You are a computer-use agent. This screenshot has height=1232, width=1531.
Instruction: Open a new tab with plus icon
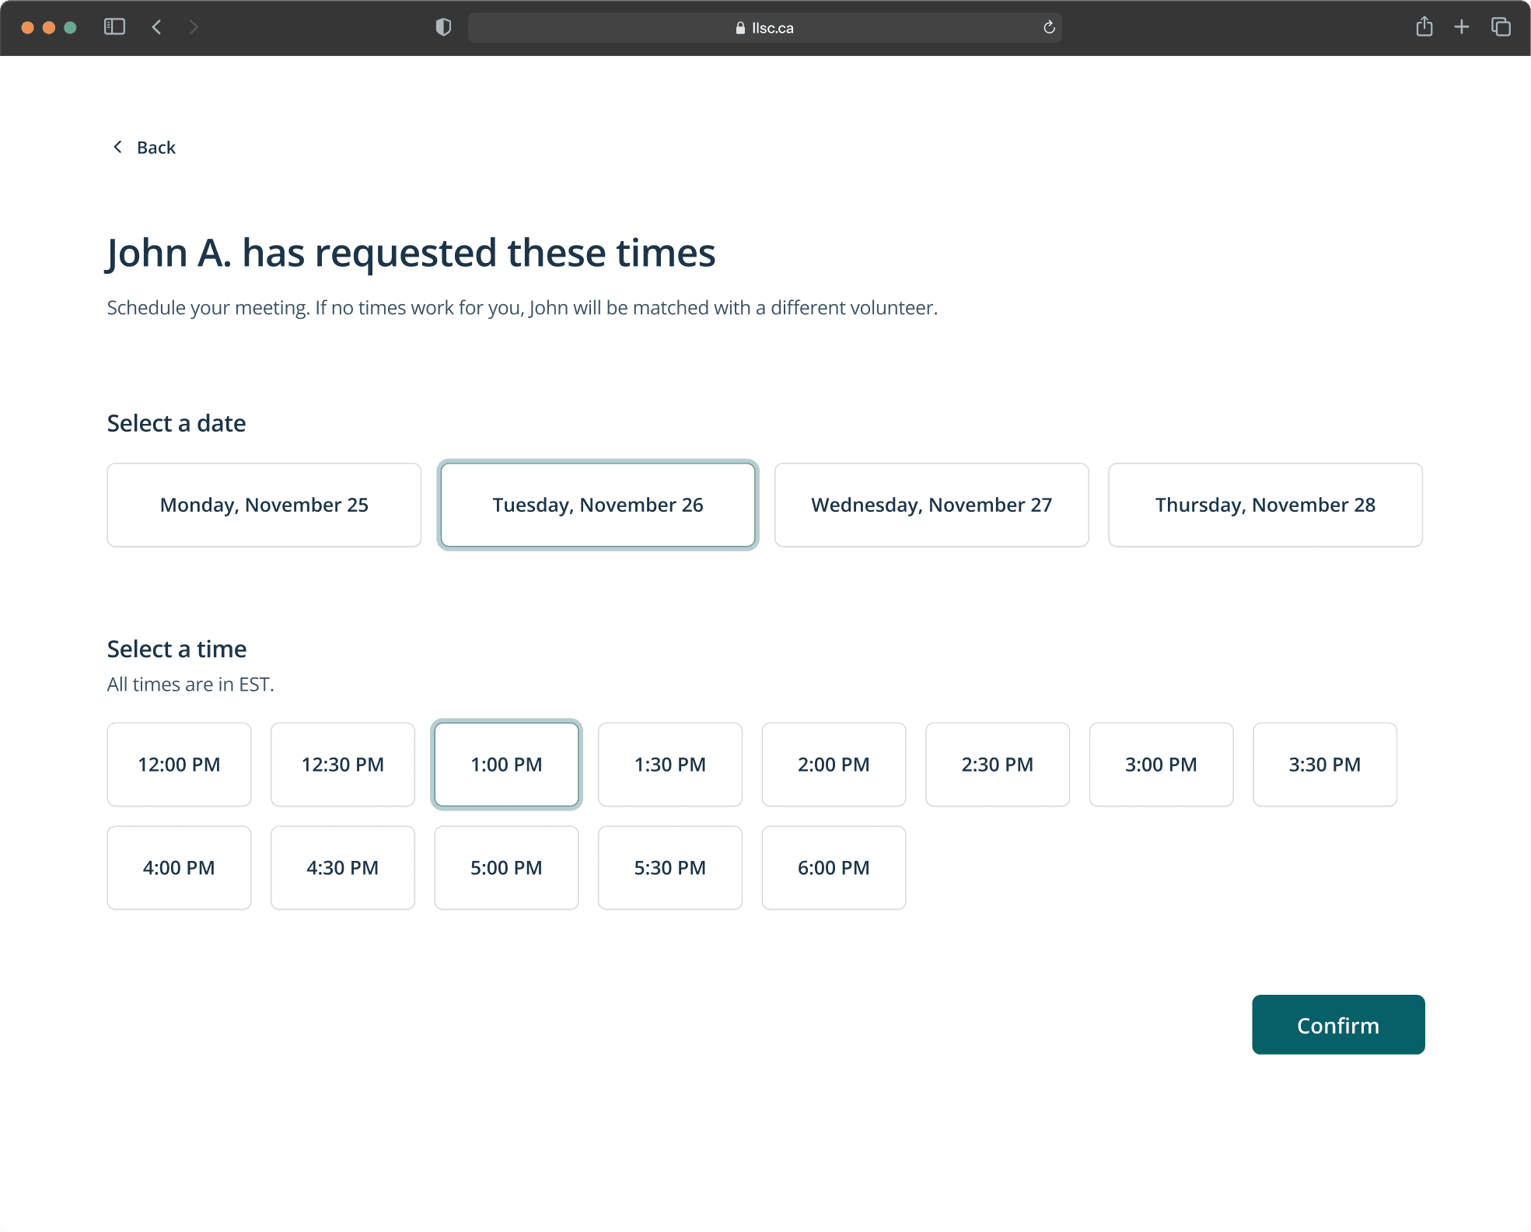[x=1461, y=27]
